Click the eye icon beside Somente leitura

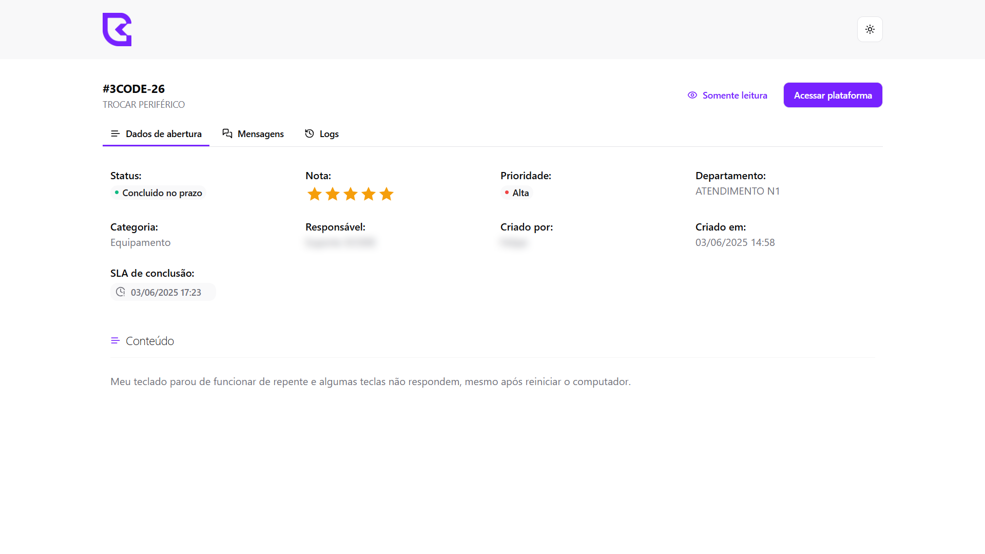tap(692, 95)
